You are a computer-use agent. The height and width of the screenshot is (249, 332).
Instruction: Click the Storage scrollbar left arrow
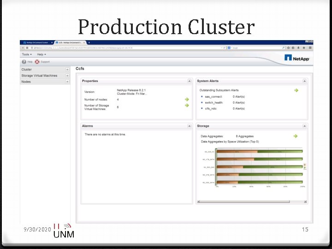[198, 202]
